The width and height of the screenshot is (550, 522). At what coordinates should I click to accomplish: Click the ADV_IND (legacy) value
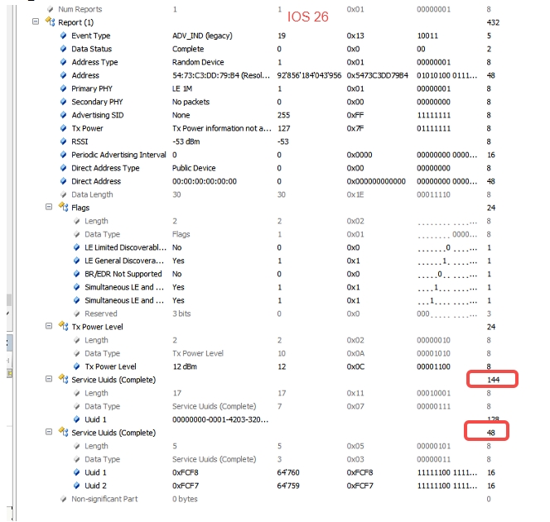(202, 36)
